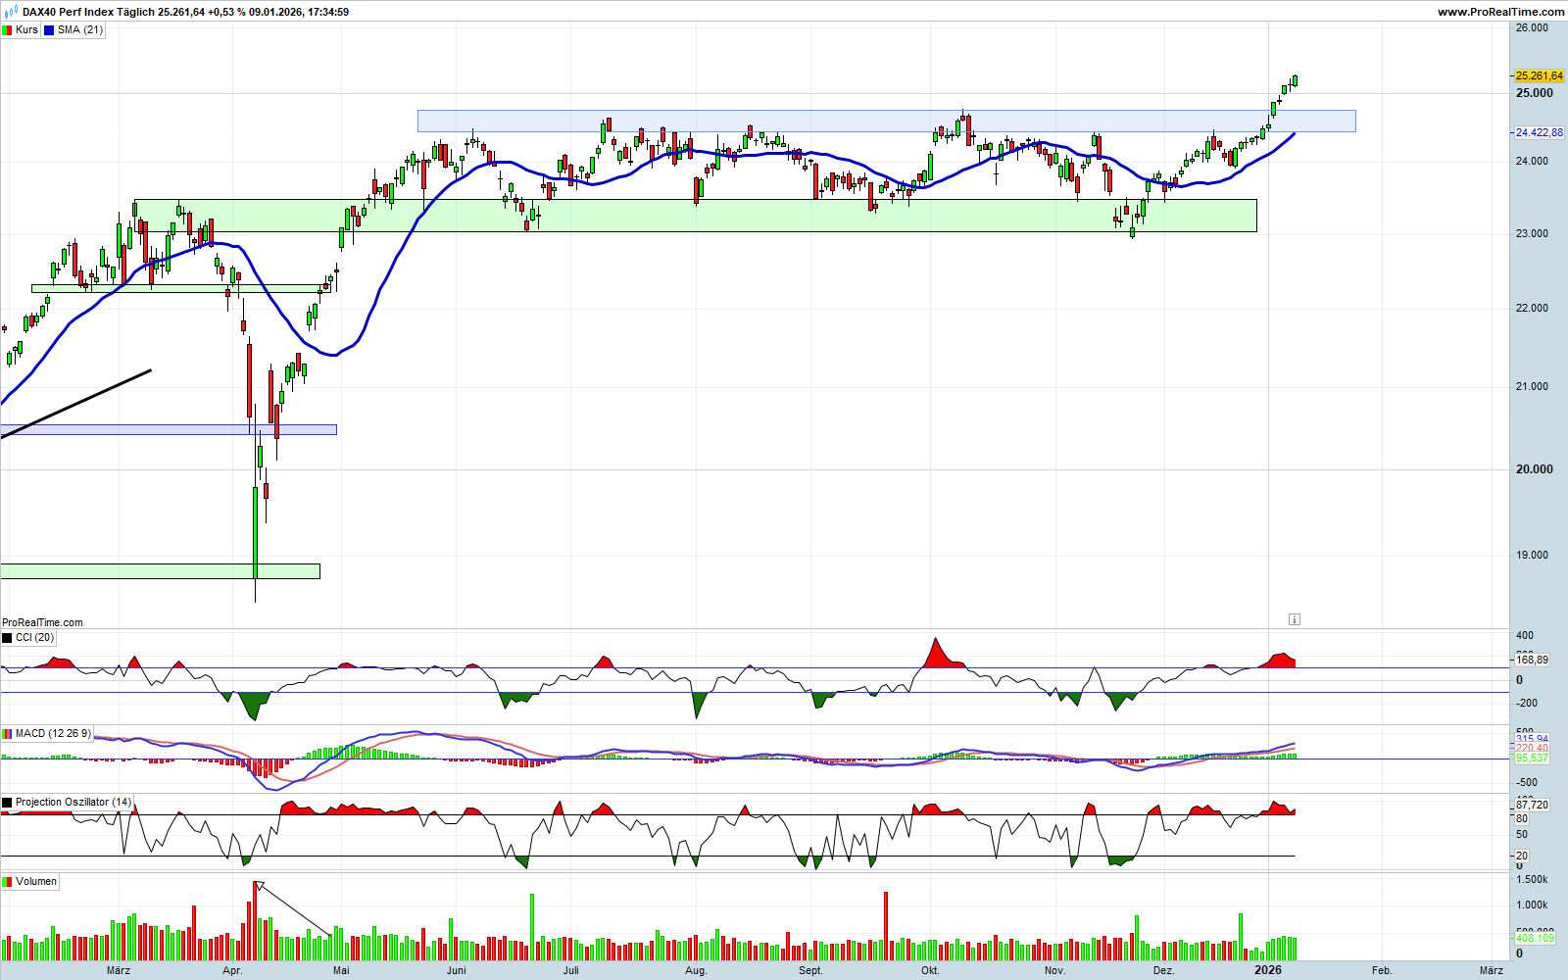Click the 2026 year marker on time axis
The image size is (1568, 980).
1268,970
